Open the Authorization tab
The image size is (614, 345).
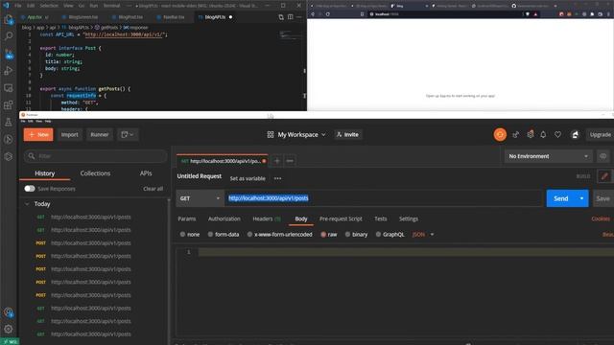click(x=224, y=218)
